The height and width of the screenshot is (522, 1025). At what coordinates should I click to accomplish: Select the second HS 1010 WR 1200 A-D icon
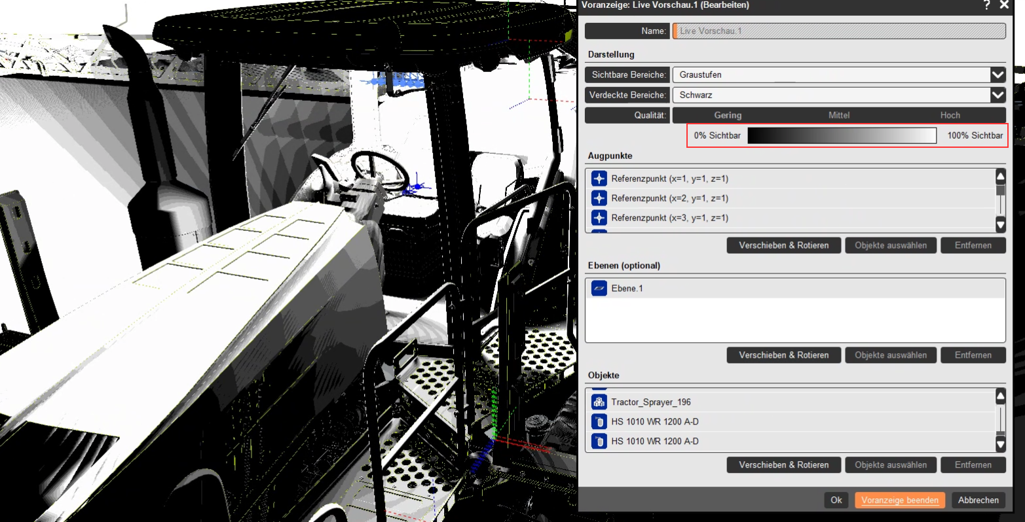pos(599,441)
